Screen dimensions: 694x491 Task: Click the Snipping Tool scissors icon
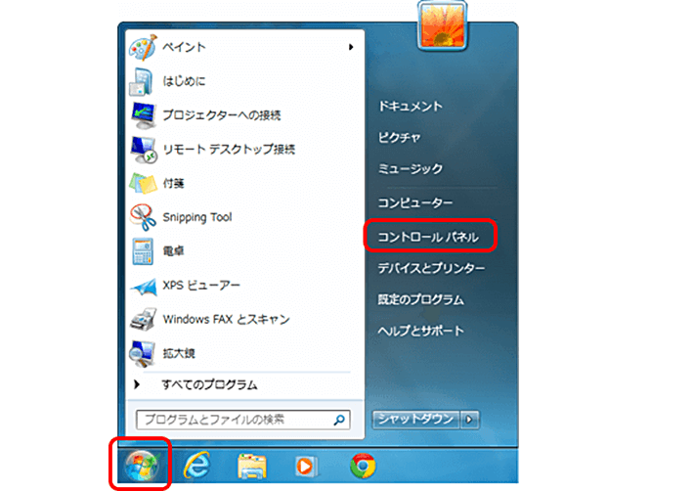coord(144,217)
